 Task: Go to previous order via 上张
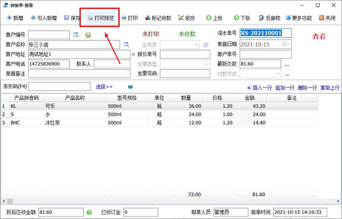214,18
